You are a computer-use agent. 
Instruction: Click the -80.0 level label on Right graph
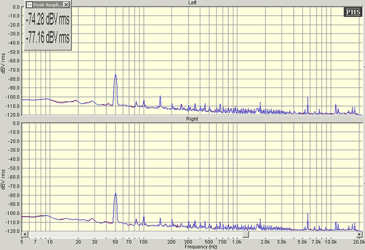(x=14, y=195)
